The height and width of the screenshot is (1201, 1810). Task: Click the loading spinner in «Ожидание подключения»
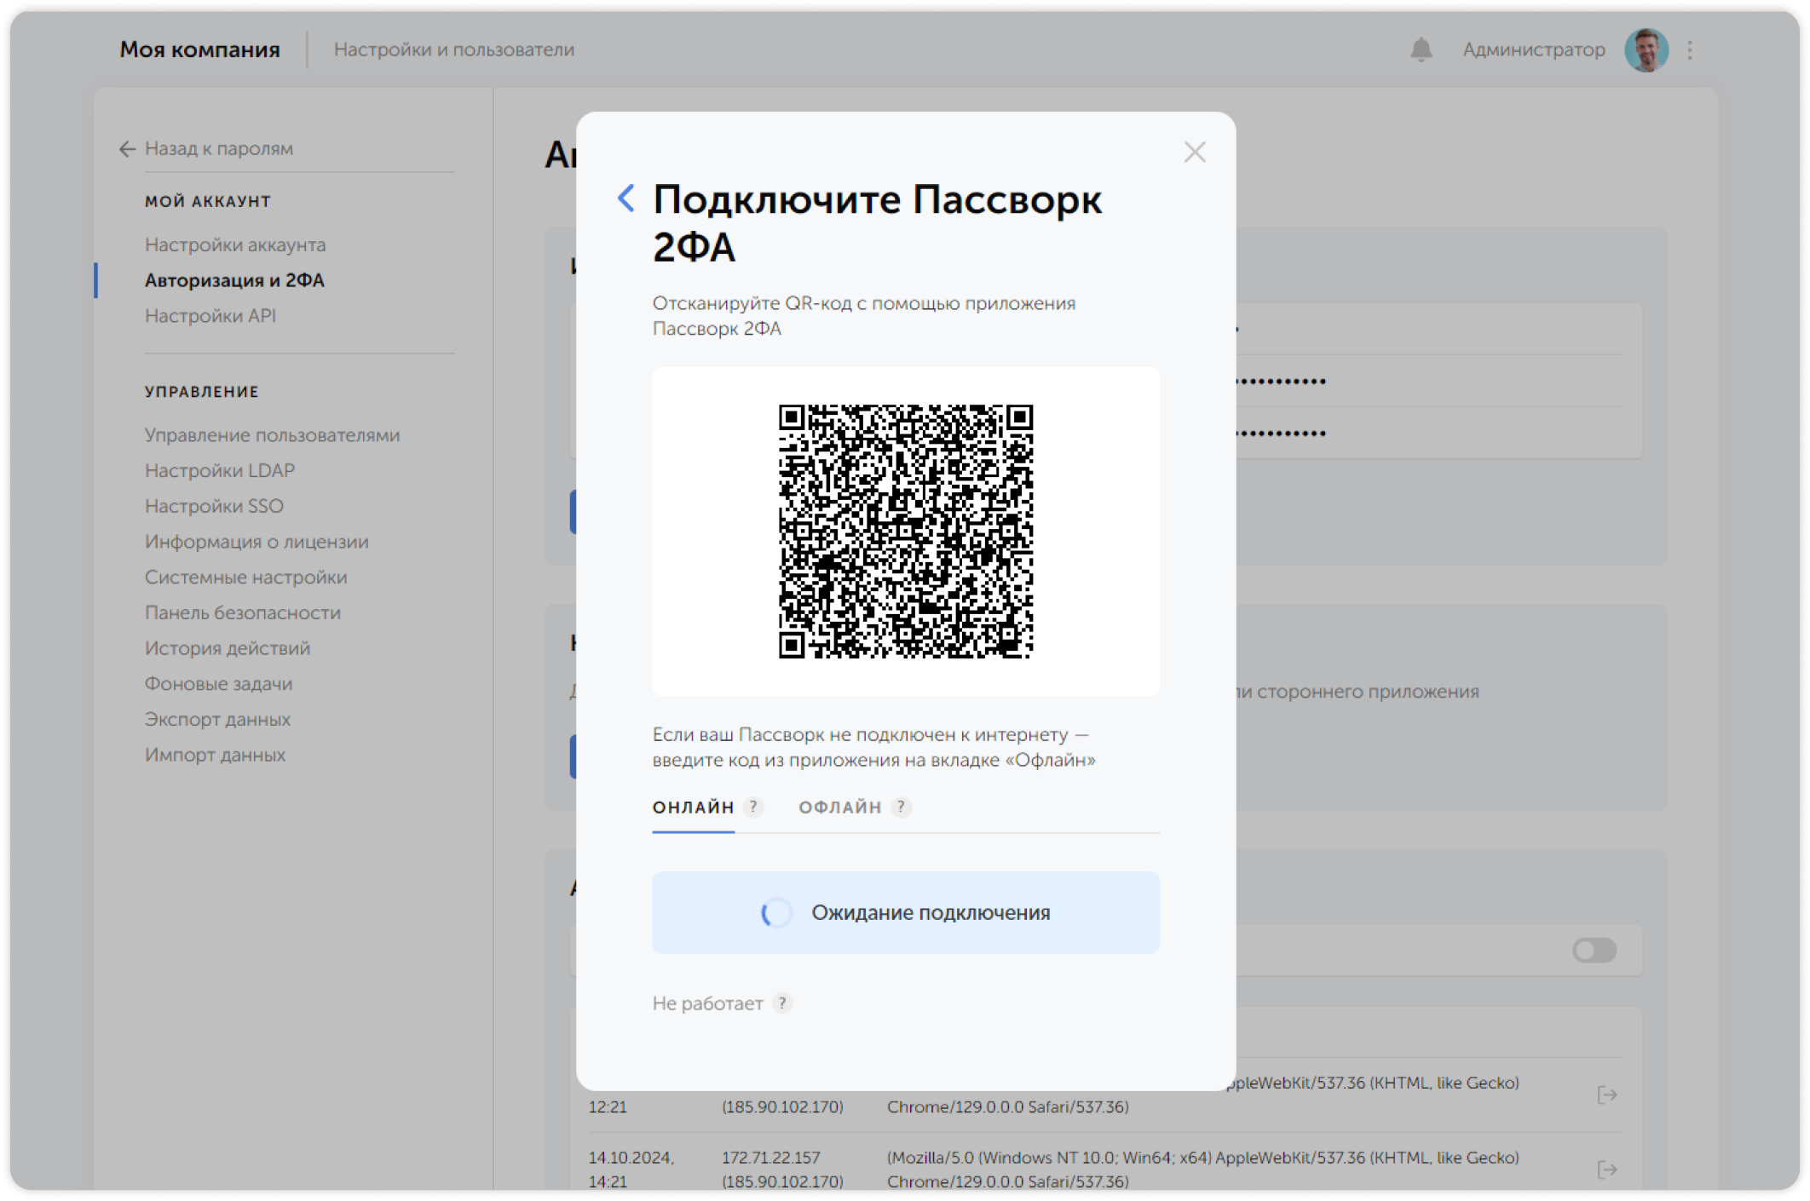pos(776,911)
